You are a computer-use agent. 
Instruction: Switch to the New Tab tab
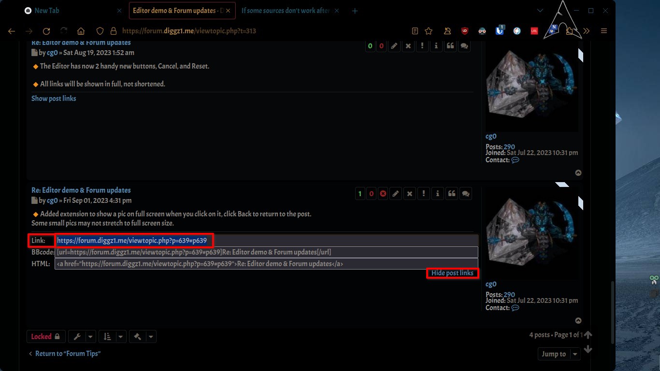point(47,11)
